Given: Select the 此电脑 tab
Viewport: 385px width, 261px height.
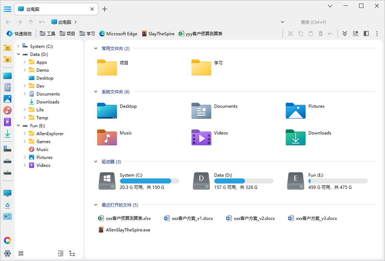Looking at the screenshot, I should tap(56, 9).
